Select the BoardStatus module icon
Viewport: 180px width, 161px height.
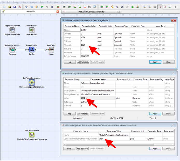tap(32, 30)
